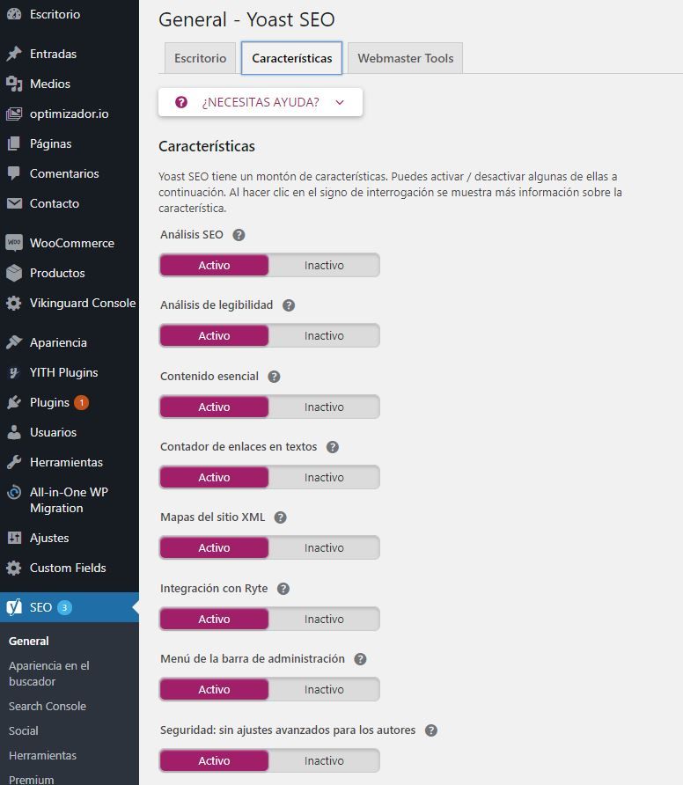
Task: Click the Ajustes sliders icon
Action: coord(14,538)
